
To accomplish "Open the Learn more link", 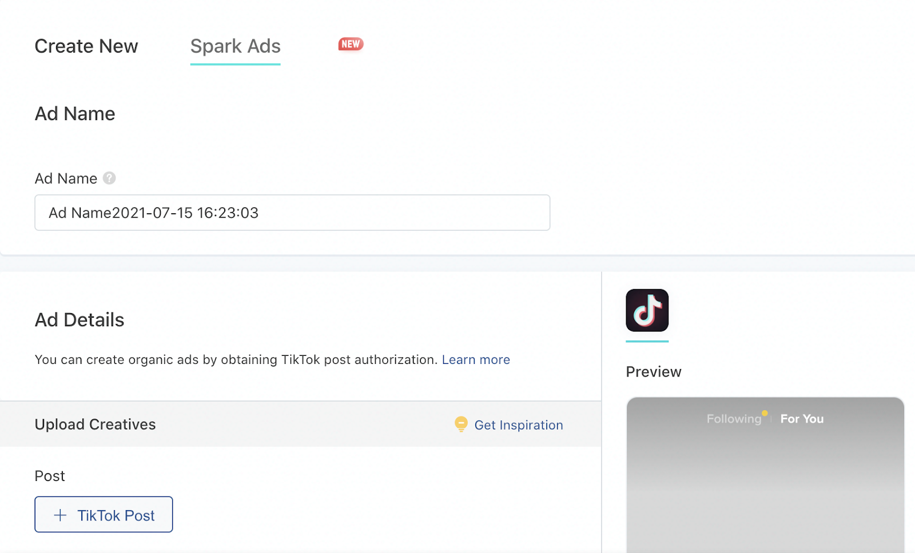I will pyautogui.click(x=476, y=360).
